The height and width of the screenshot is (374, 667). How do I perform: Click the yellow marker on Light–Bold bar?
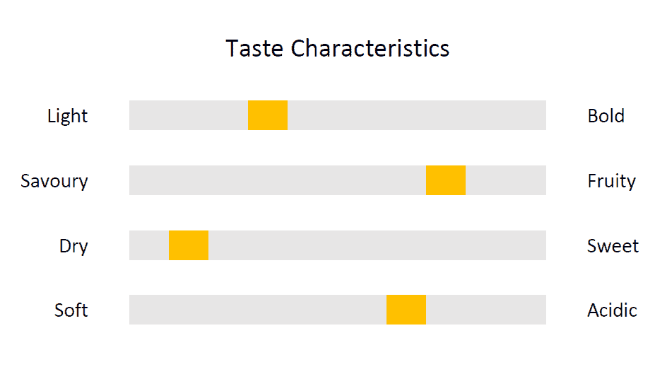(x=268, y=115)
